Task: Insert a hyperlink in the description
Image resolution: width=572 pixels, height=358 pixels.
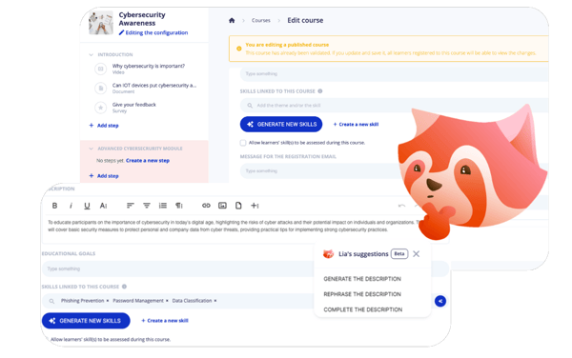Action: 206,206
